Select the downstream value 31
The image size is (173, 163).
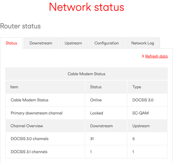click(x=92, y=139)
